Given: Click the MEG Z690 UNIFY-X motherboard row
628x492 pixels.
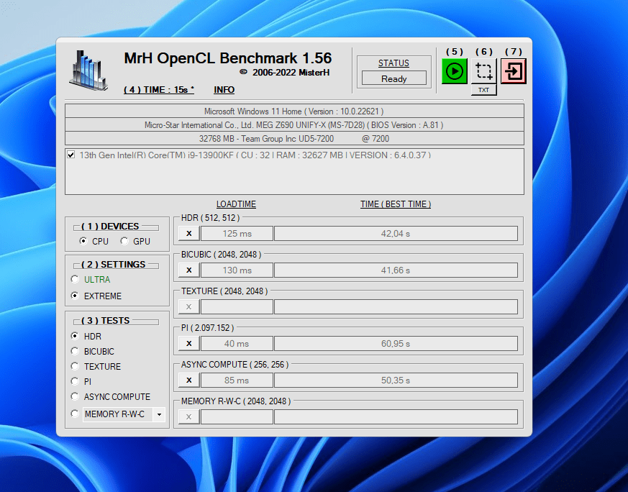Looking at the screenshot, I should point(294,124).
